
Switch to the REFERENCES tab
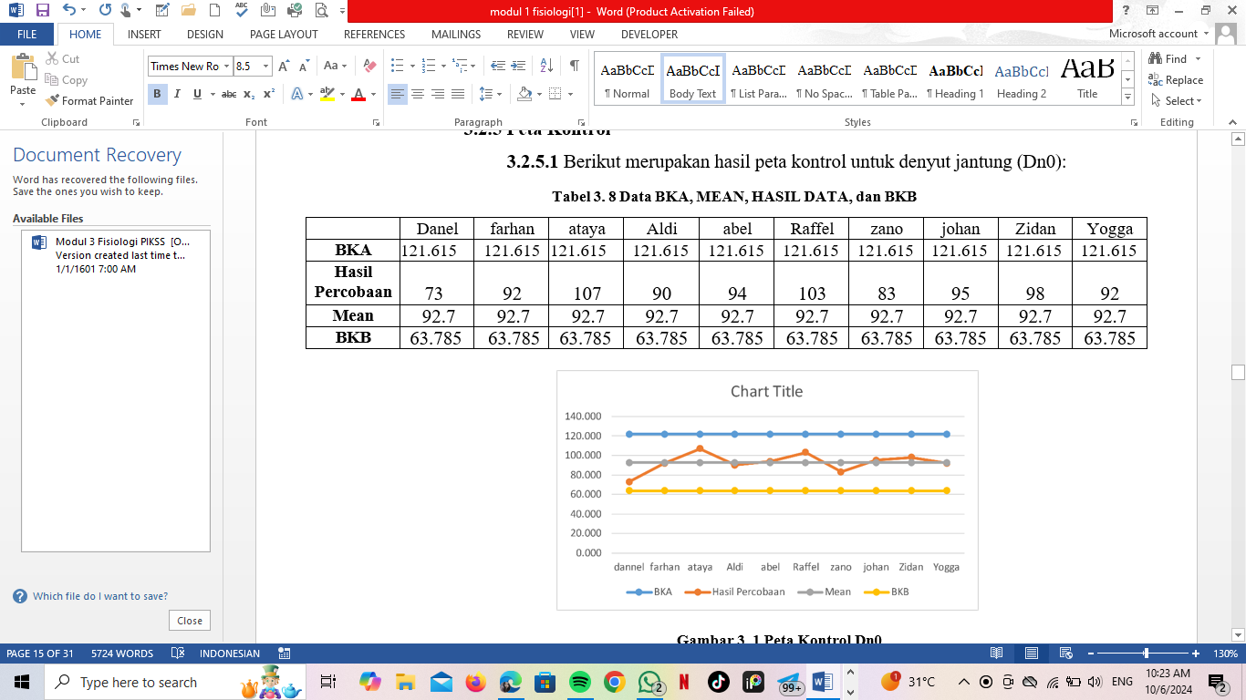pos(374,35)
